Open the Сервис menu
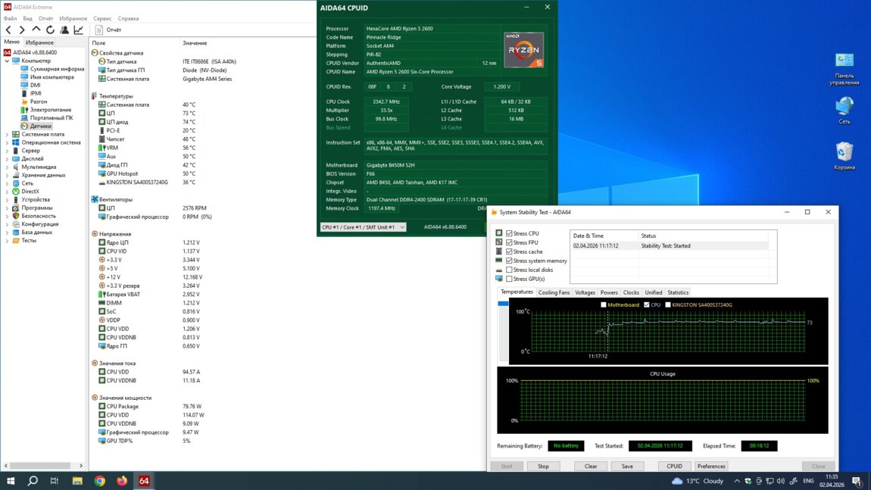 point(102,18)
